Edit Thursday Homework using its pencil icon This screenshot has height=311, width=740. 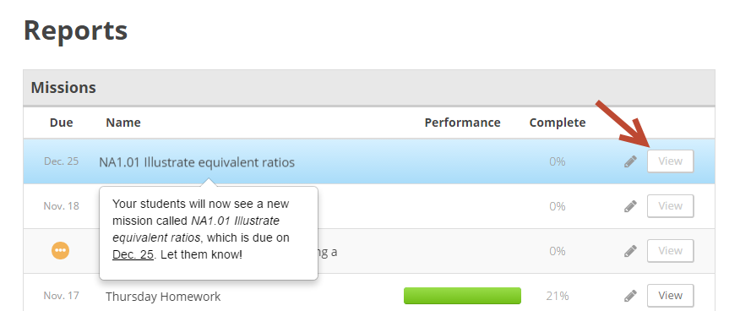coord(630,296)
